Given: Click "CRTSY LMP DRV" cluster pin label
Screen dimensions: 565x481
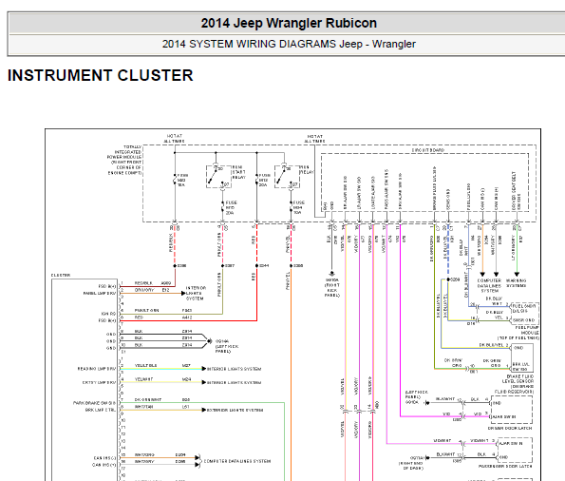Looking at the screenshot, I should point(99,382).
